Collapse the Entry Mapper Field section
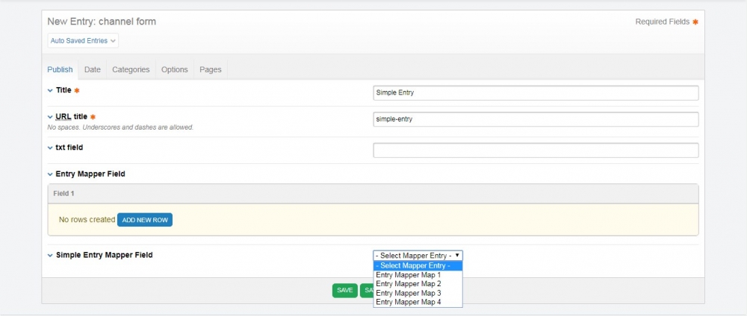The image size is (747, 316). pos(50,174)
